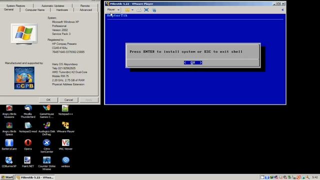Select the Counter Strike Xtreme icon
The image size is (320, 180).
click(x=46, y=163)
